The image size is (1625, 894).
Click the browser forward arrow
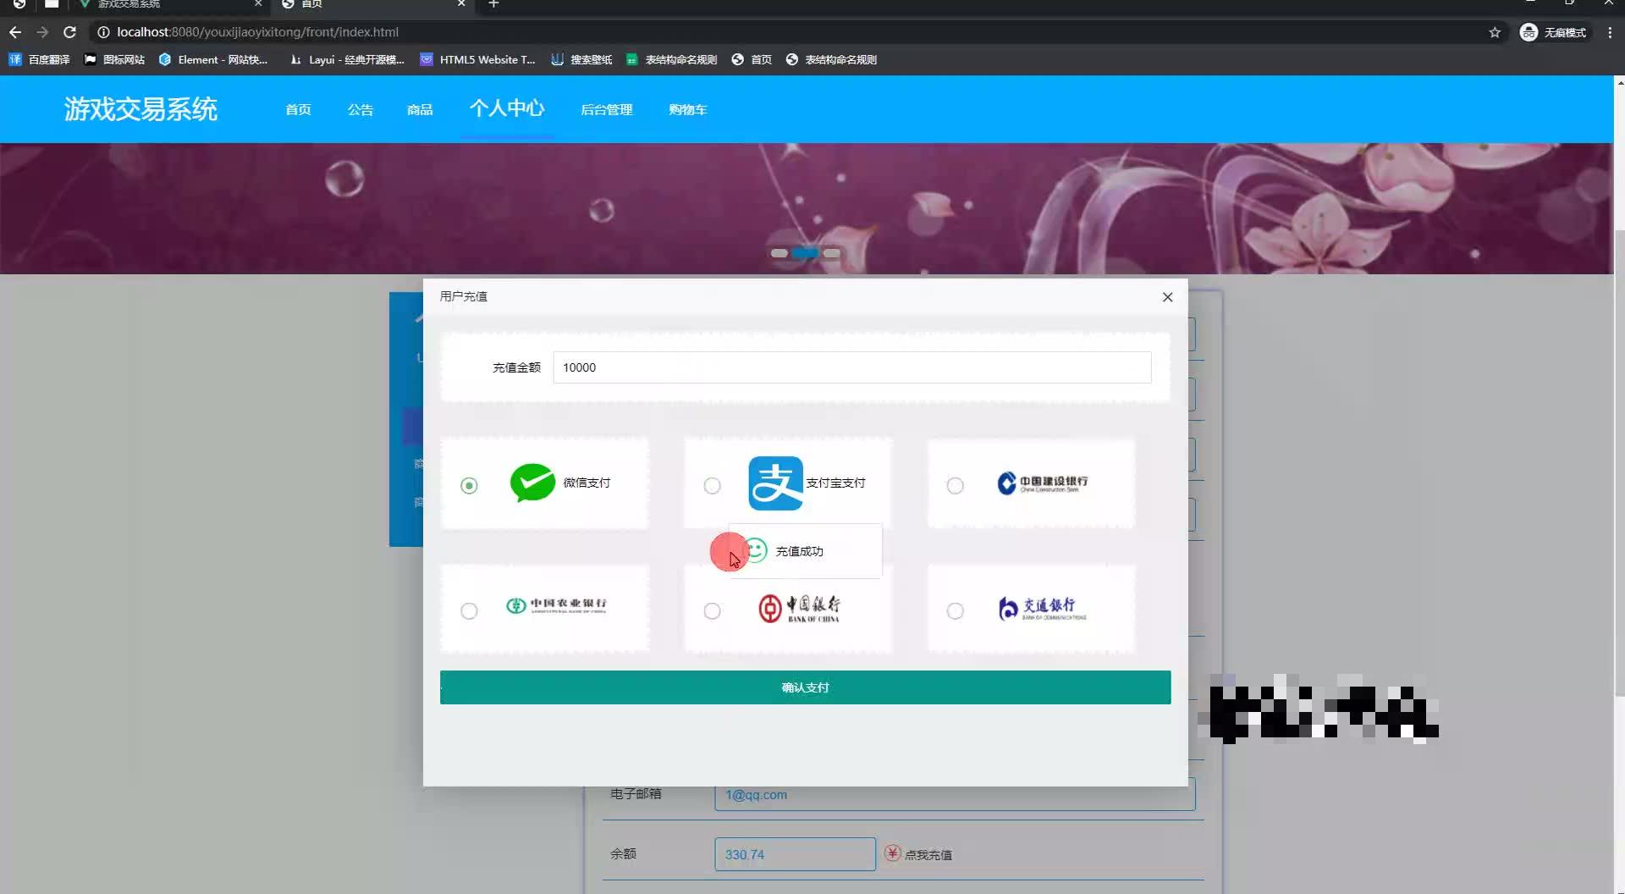tap(42, 32)
